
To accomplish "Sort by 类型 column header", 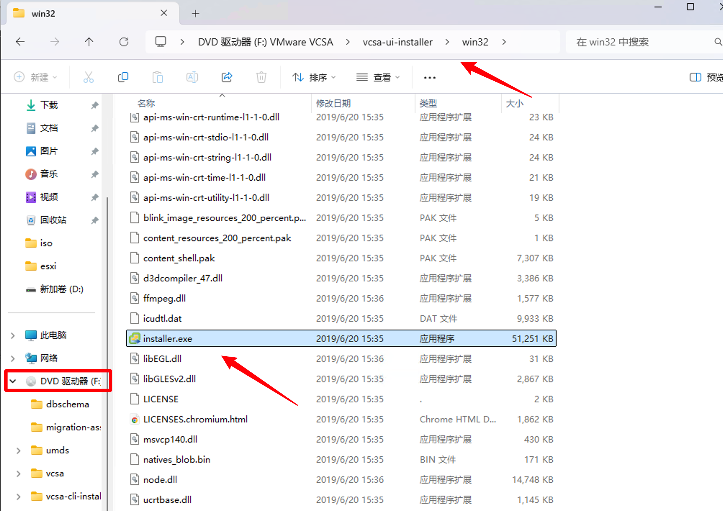I will click(x=428, y=103).
